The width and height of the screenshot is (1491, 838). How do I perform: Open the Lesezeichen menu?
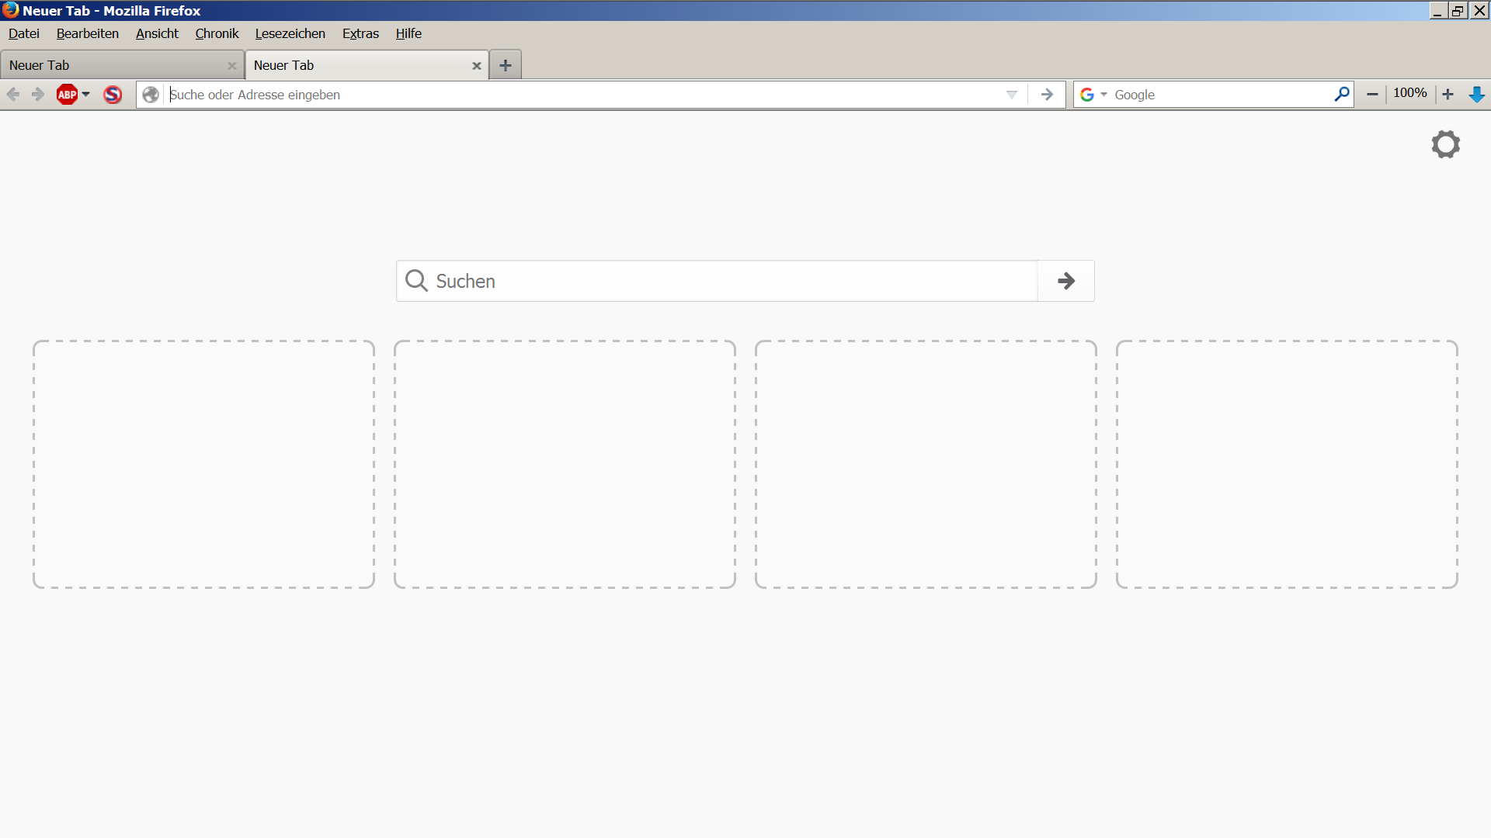coord(290,33)
